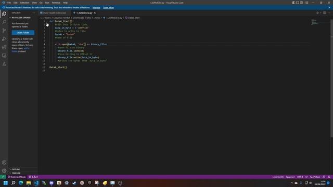The image size is (333, 187).
Task: Show hidden system tray icons chevron
Action: tap(291, 183)
